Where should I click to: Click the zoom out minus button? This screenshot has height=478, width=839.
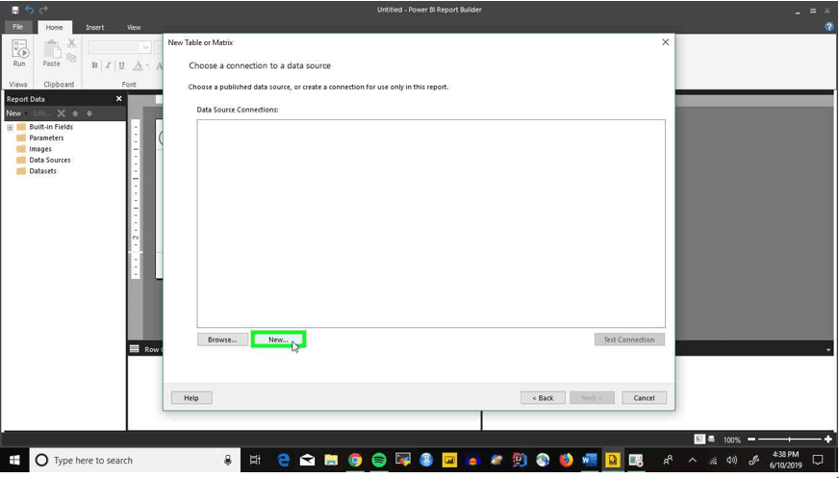tap(751, 440)
